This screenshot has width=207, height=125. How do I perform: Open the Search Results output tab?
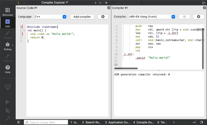pos(91,122)
